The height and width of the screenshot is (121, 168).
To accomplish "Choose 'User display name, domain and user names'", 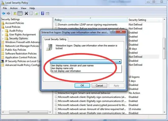I will 72,65.
